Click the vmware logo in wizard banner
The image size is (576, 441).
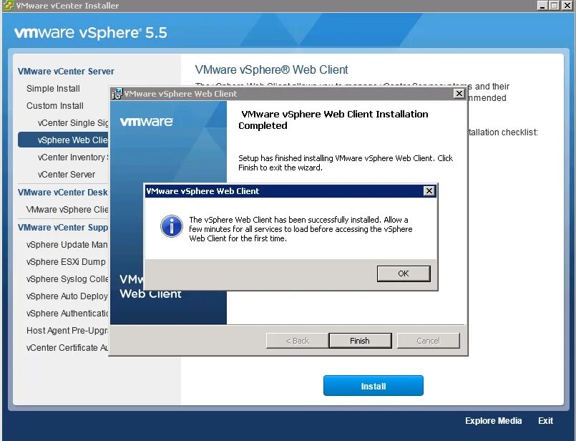tap(147, 122)
